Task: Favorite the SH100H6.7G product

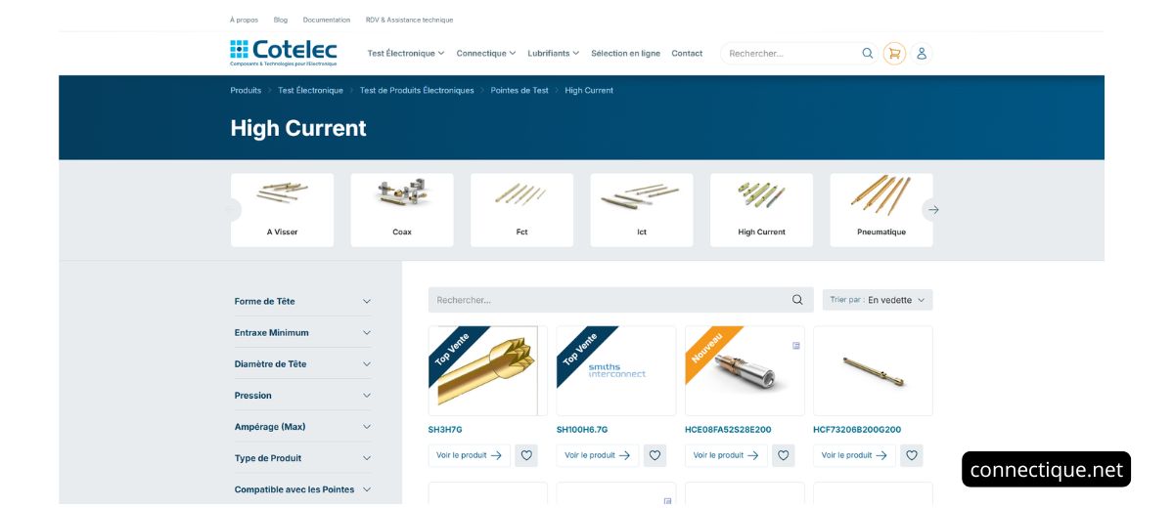Action: pyautogui.click(x=655, y=455)
